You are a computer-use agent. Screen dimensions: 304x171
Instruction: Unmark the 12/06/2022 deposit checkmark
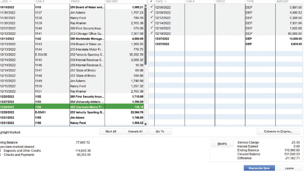(x=152, y=7)
